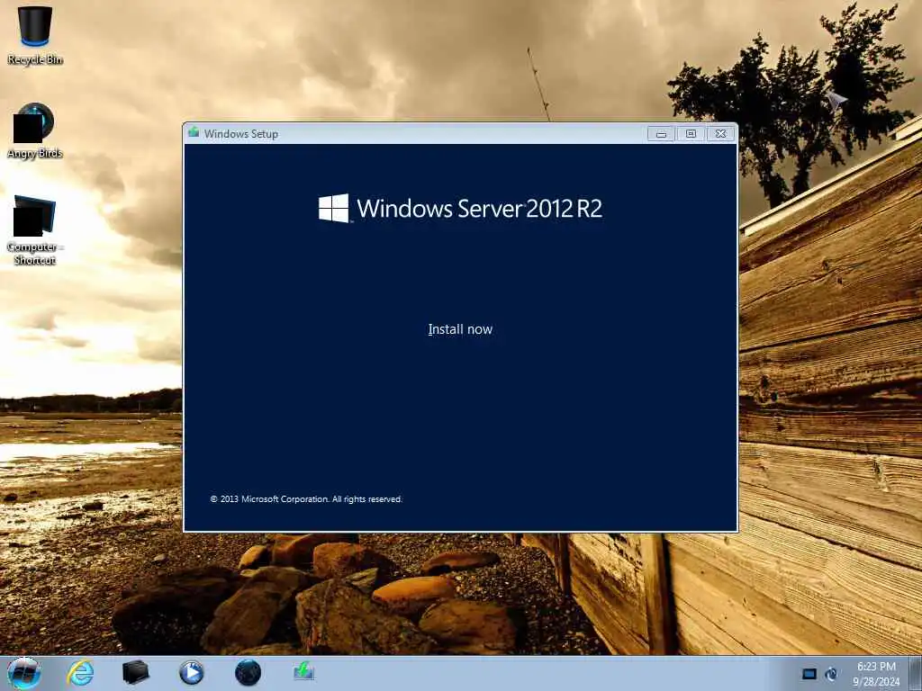Launch Internet Explorer from the taskbar
This screenshot has width=922, height=691.
80,673
